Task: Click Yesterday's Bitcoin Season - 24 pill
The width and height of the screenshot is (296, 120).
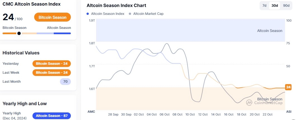Action: click(x=52, y=64)
